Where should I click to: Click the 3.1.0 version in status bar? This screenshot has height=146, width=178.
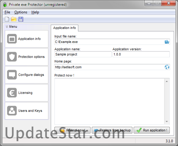coord(169,141)
